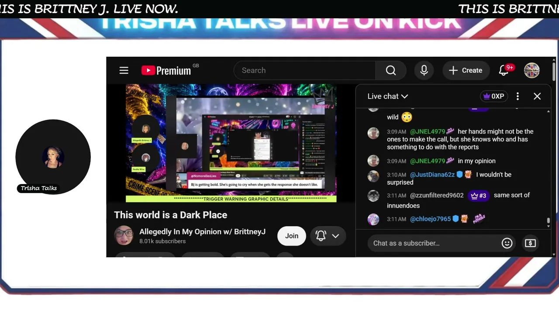Click the Trisha Talks circular avatar

coord(53,157)
